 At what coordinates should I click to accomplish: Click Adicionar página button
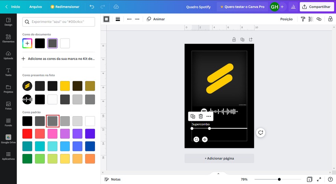219,158
